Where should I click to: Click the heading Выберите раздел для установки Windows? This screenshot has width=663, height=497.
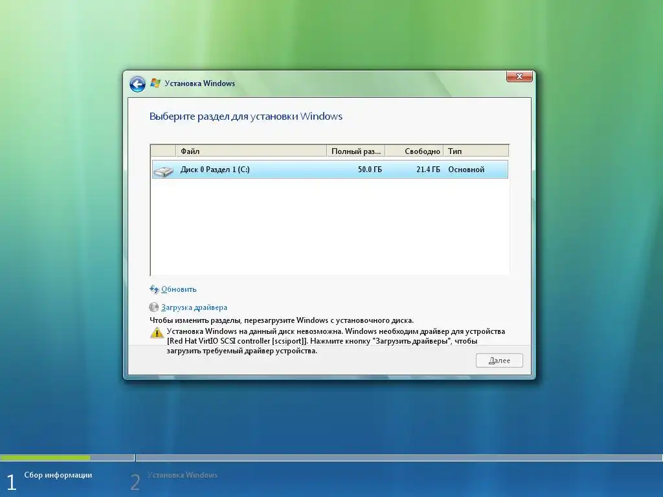(x=245, y=116)
